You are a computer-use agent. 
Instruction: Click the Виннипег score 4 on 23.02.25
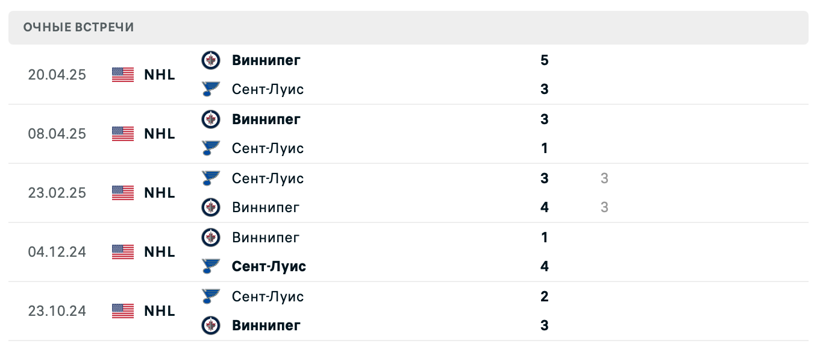545,207
